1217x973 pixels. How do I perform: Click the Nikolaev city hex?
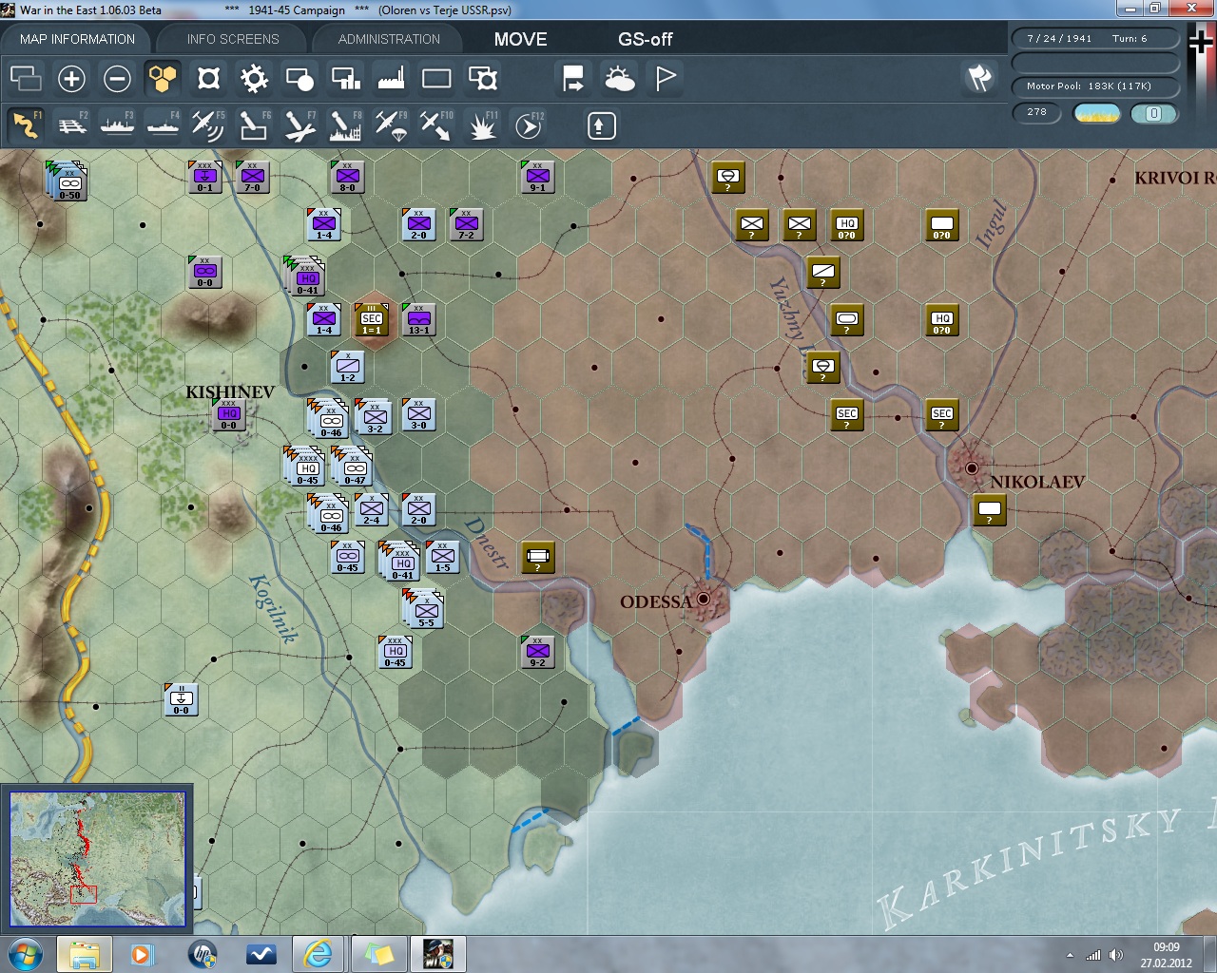click(971, 467)
